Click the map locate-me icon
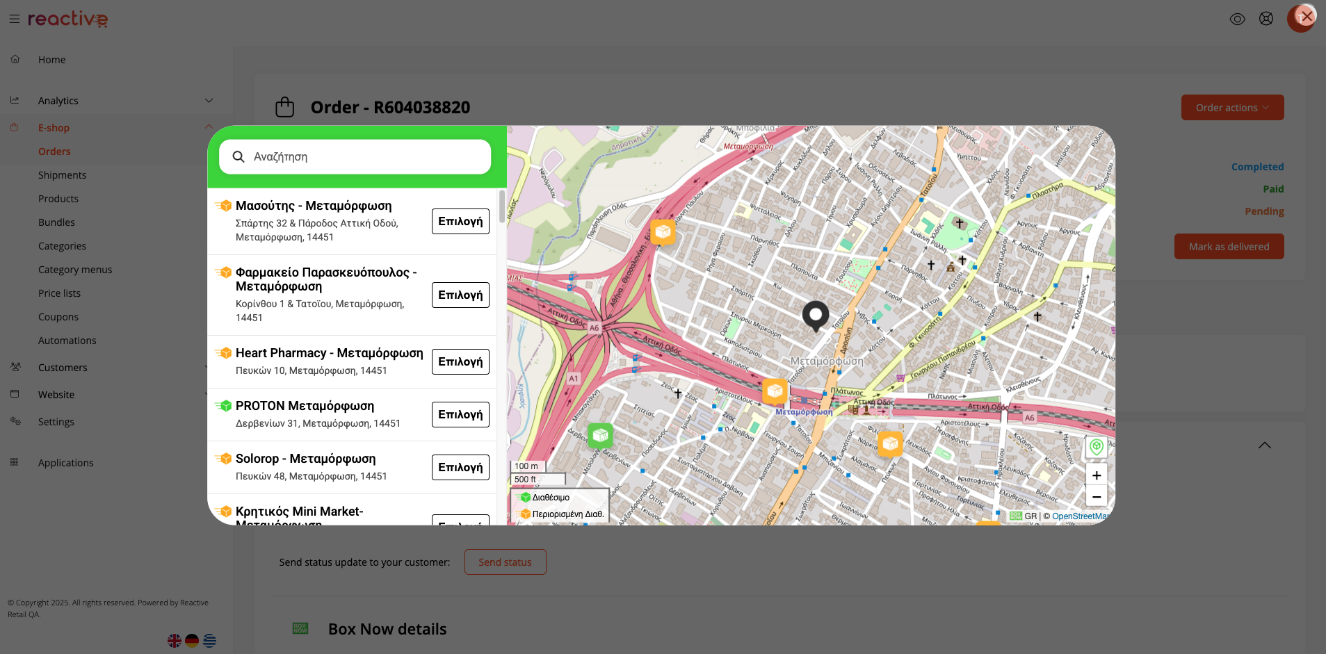 tap(1096, 447)
